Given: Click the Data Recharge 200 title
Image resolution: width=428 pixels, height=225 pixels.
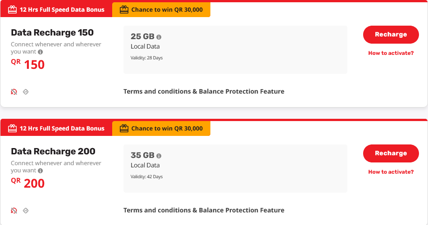Looking at the screenshot, I should pyautogui.click(x=53, y=151).
